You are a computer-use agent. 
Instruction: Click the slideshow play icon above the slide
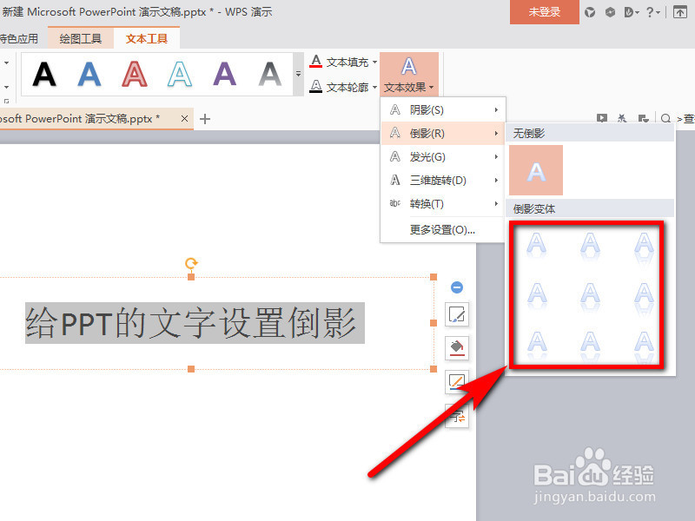pyautogui.click(x=601, y=118)
